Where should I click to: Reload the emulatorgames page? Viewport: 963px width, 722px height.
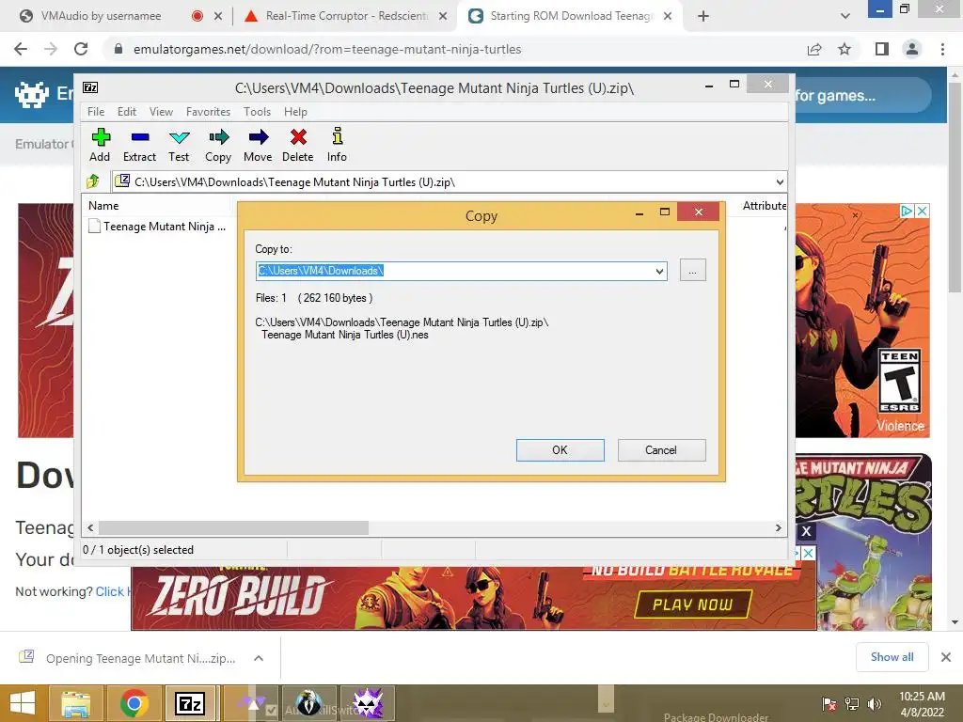click(81, 49)
